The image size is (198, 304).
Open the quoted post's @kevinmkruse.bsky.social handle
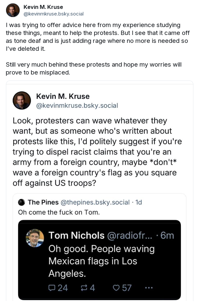click(x=77, y=106)
